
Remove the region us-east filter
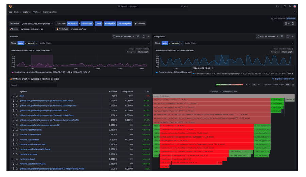click(x=36, y=43)
